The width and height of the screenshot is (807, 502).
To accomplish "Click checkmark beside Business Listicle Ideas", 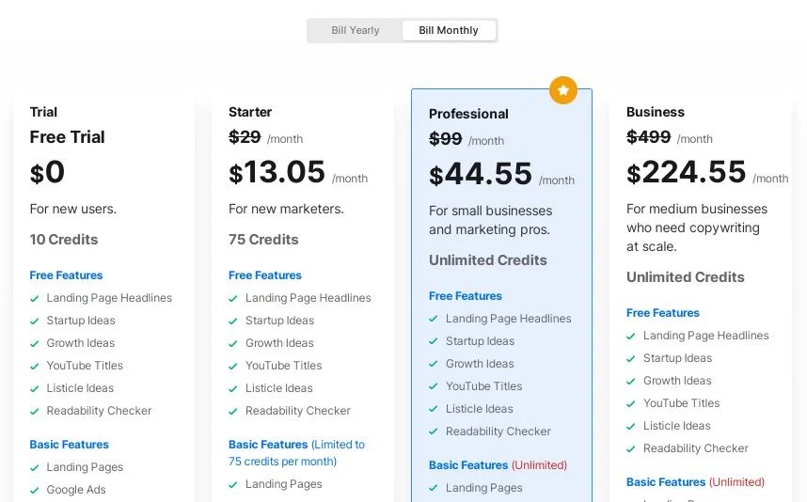I will (x=631, y=426).
